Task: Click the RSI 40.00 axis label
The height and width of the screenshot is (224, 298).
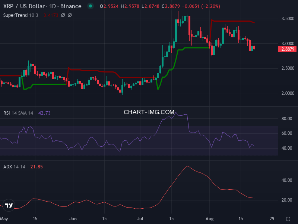Action: click(286, 148)
